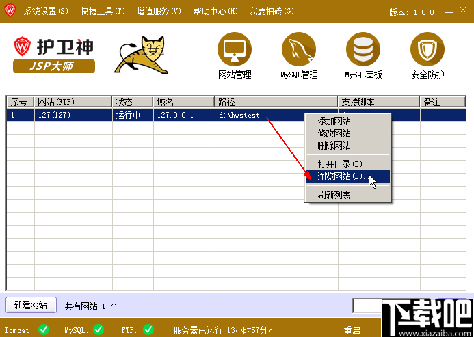Choose 添加网站 from the context menu
Viewport: 474px width, 337px height.
348,121
